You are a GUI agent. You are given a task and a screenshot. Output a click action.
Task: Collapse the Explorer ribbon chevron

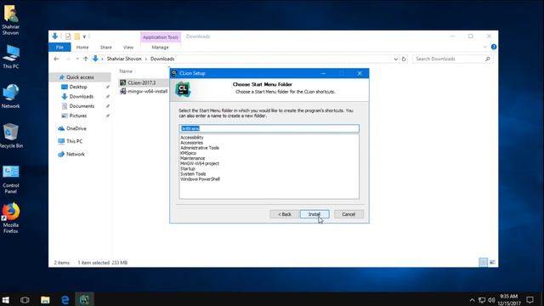485,47
